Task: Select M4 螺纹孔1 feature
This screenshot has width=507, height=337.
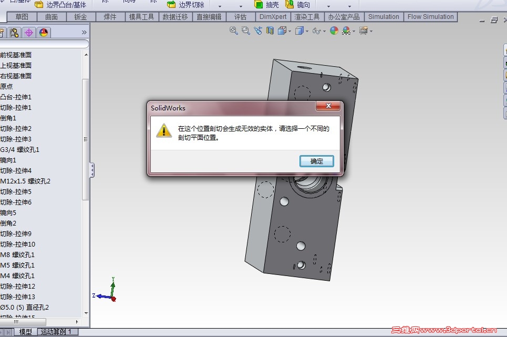Action: click(17, 275)
